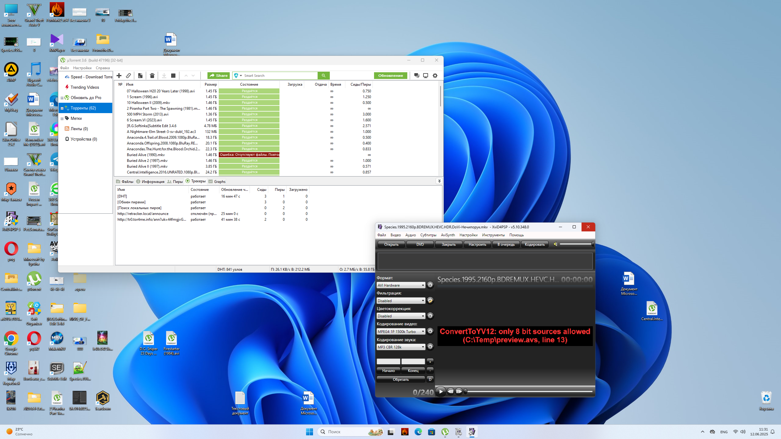This screenshot has width=781, height=439.
Task: Click Закрыть button in XviD4PSP
Action: [448, 244]
